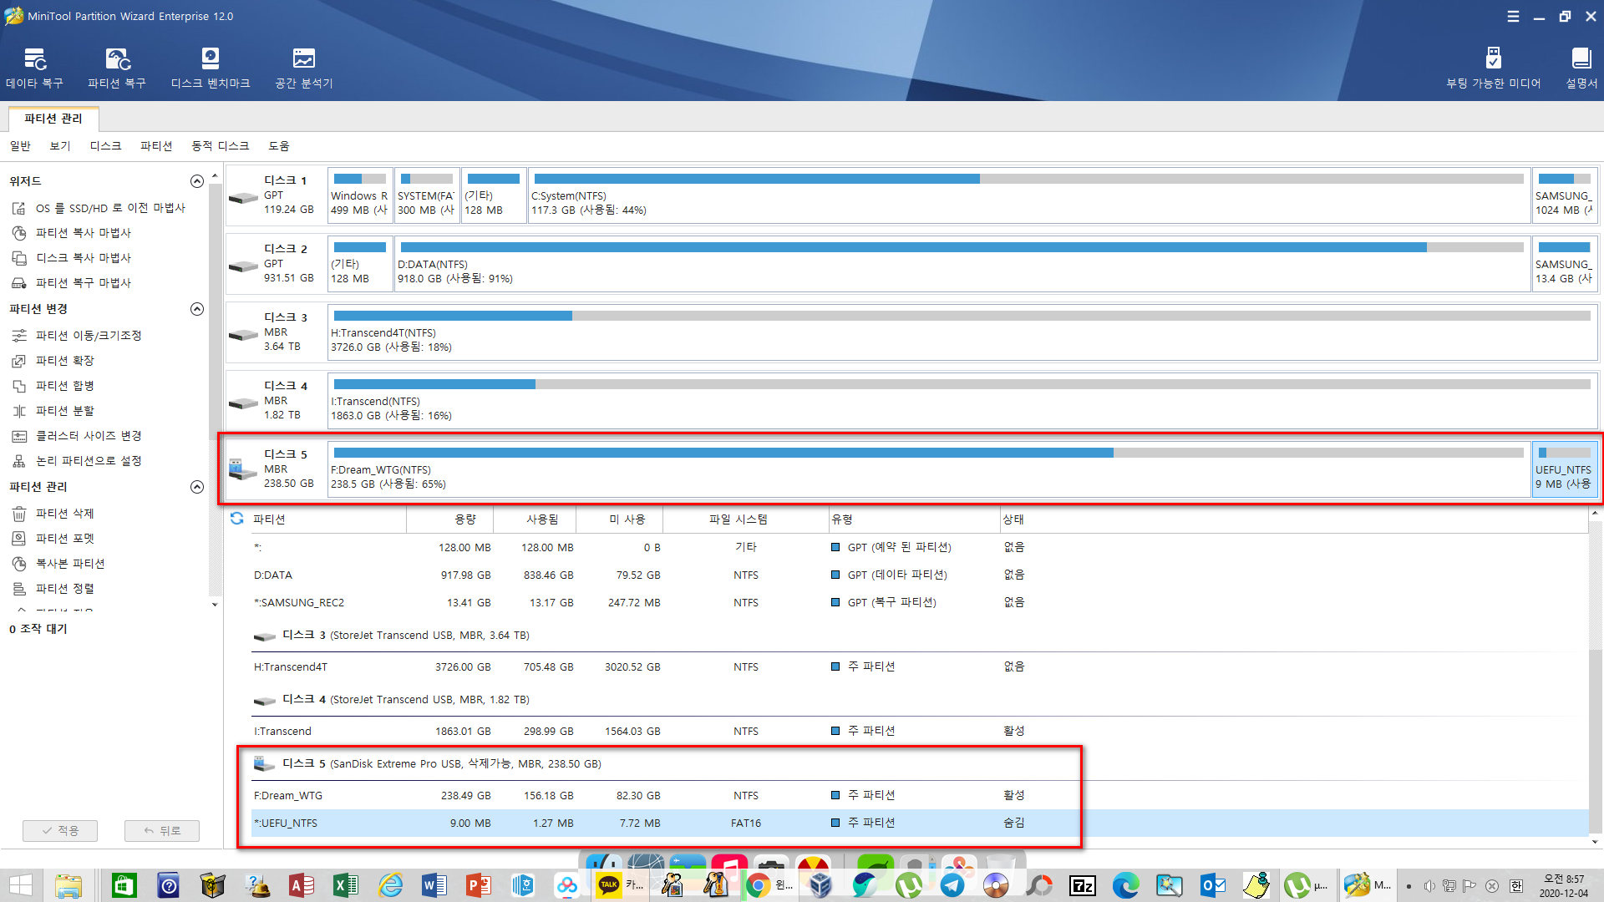Sort the list by the 용량 column header
The height and width of the screenshot is (902, 1604).
(450, 519)
